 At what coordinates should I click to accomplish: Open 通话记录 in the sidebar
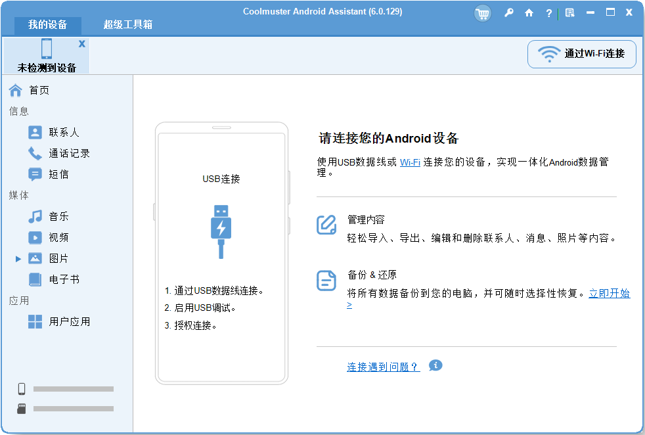(x=69, y=154)
